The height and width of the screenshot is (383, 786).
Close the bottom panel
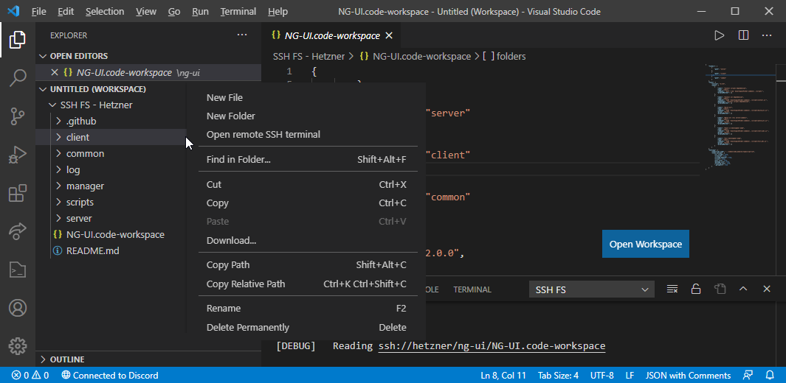[767, 289]
